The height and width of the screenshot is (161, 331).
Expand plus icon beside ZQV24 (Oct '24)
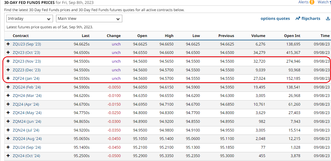[x=8, y=156]
